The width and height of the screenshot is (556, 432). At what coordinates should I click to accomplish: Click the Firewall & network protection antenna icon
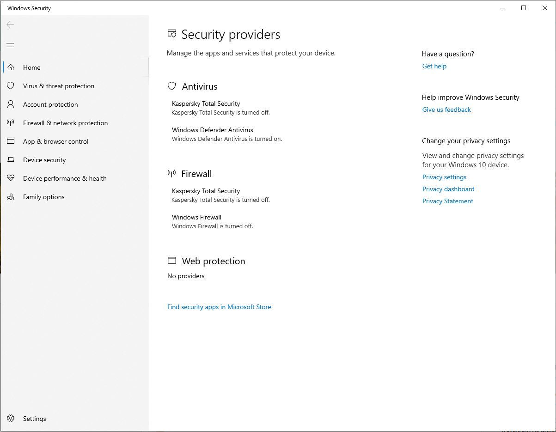click(x=11, y=123)
